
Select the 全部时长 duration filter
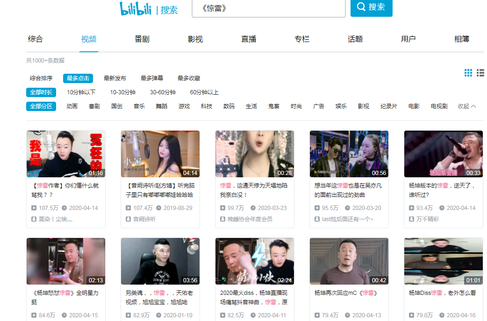[x=41, y=92]
